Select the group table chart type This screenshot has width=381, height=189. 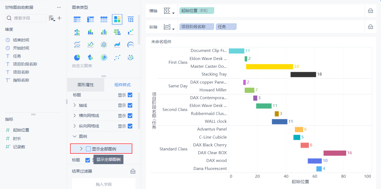77,19
